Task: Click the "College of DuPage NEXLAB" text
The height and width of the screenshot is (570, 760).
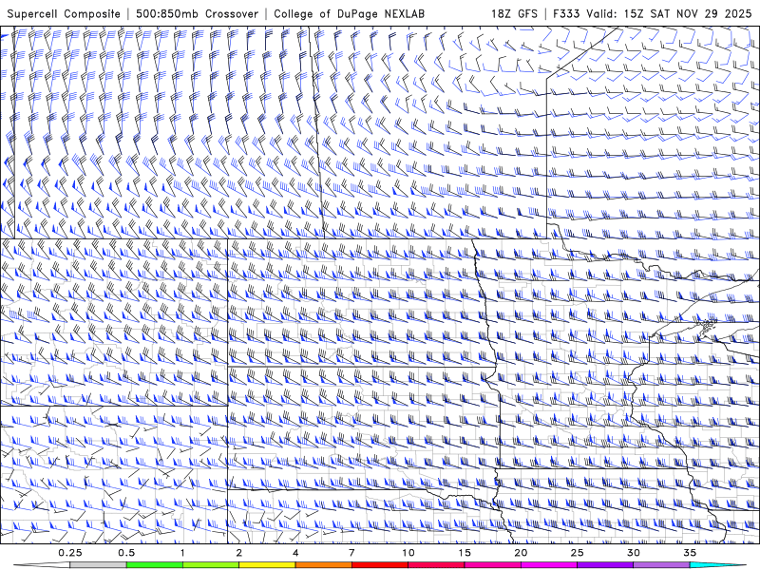Action: point(349,13)
